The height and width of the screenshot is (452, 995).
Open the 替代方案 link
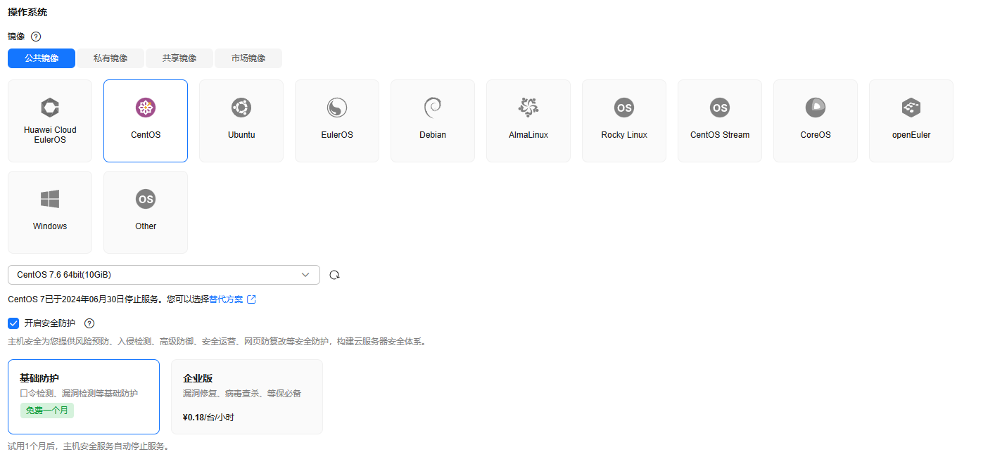tap(226, 299)
